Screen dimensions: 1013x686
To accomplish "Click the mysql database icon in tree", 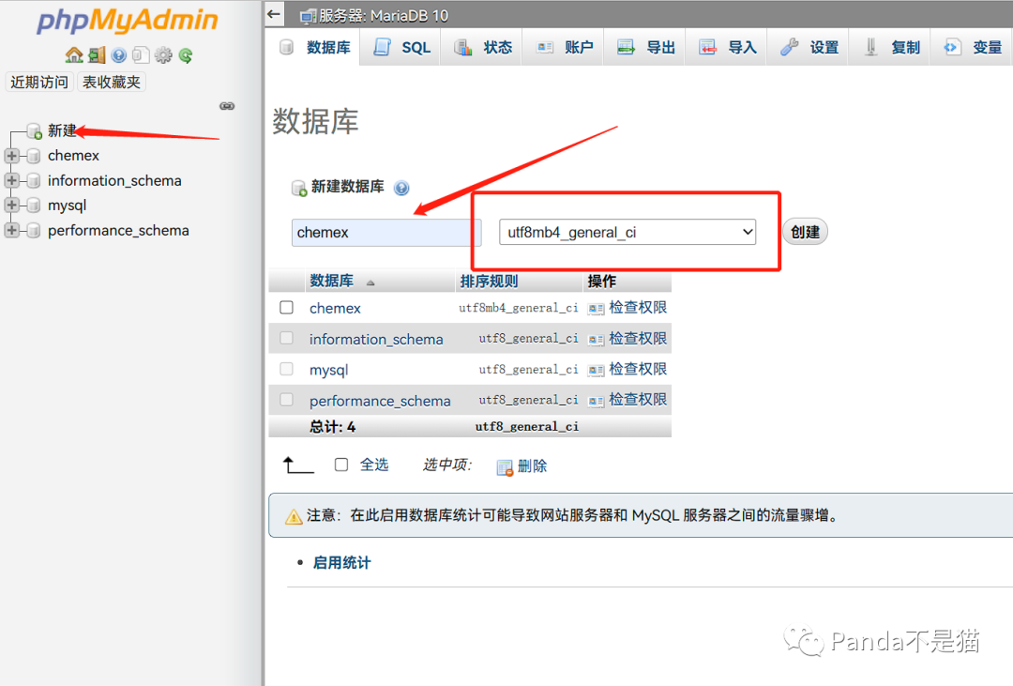I will click(34, 206).
